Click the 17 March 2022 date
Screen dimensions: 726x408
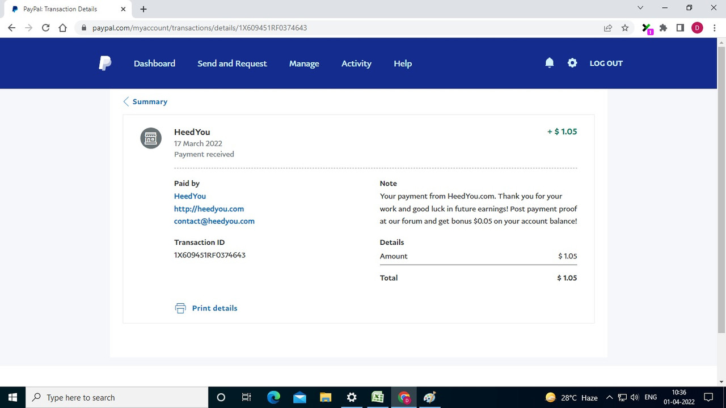(198, 143)
